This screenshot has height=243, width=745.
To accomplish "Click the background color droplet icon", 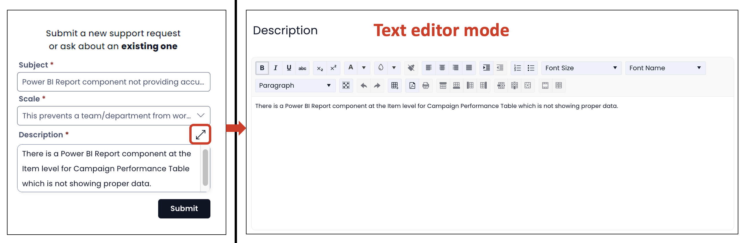I will 381,68.
